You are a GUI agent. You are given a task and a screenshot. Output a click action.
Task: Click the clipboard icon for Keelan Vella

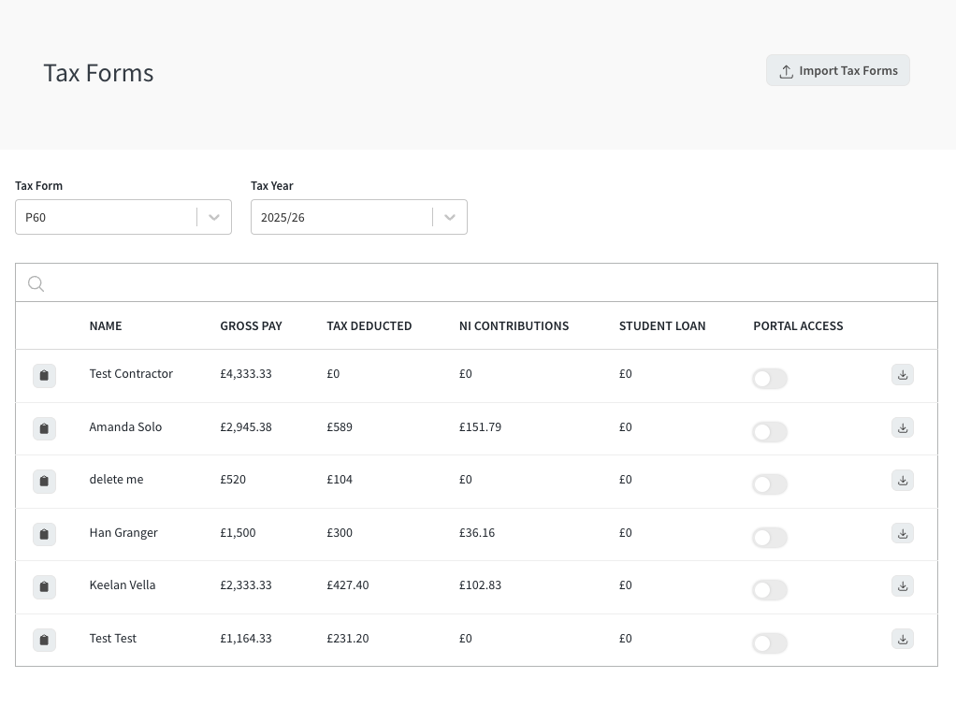click(x=44, y=586)
